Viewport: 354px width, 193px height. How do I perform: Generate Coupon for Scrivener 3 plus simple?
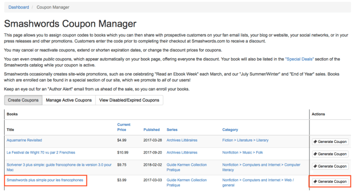(330, 166)
